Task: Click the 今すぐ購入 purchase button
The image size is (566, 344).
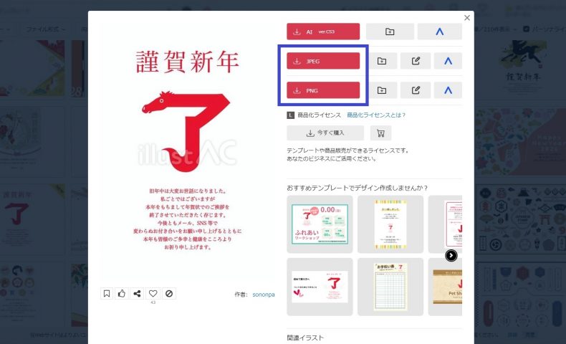Action: click(x=325, y=133)
